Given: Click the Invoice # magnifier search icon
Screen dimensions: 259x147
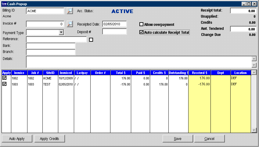Looking at the screenshot, I should tap(70, 24).
